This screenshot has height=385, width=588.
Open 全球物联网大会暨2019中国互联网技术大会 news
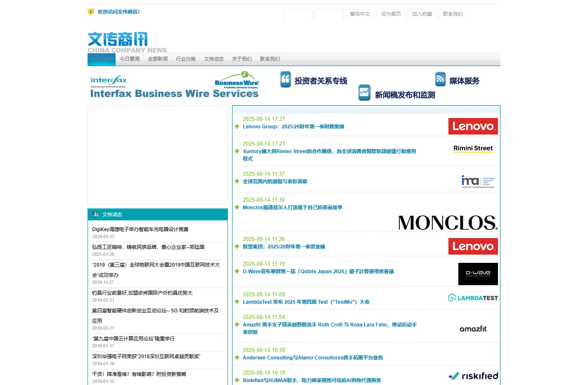156,270
